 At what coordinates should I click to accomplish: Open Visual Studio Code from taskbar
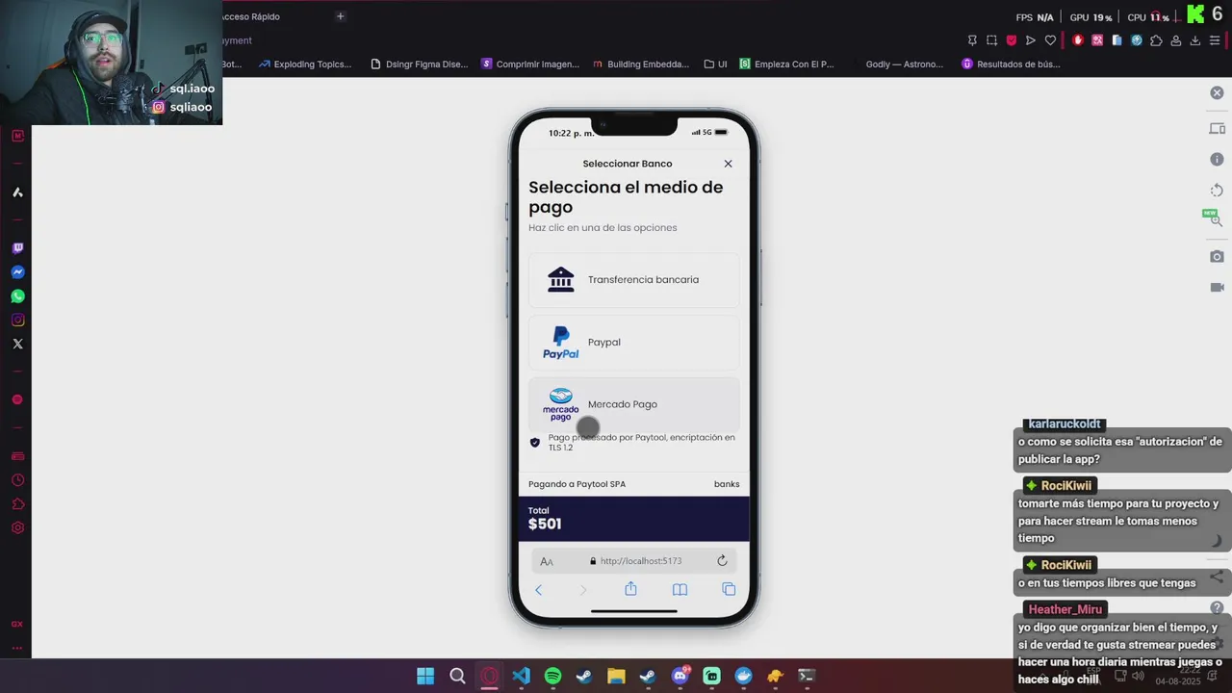[521, 676]
